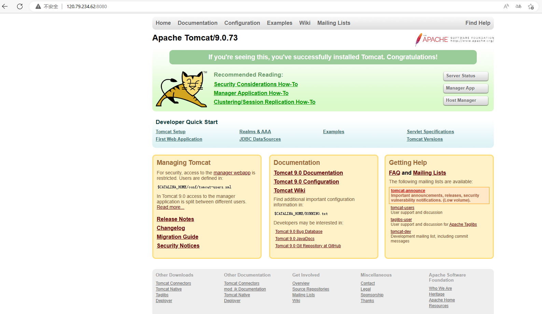Click the Tomcat cat mascot image

181,89
